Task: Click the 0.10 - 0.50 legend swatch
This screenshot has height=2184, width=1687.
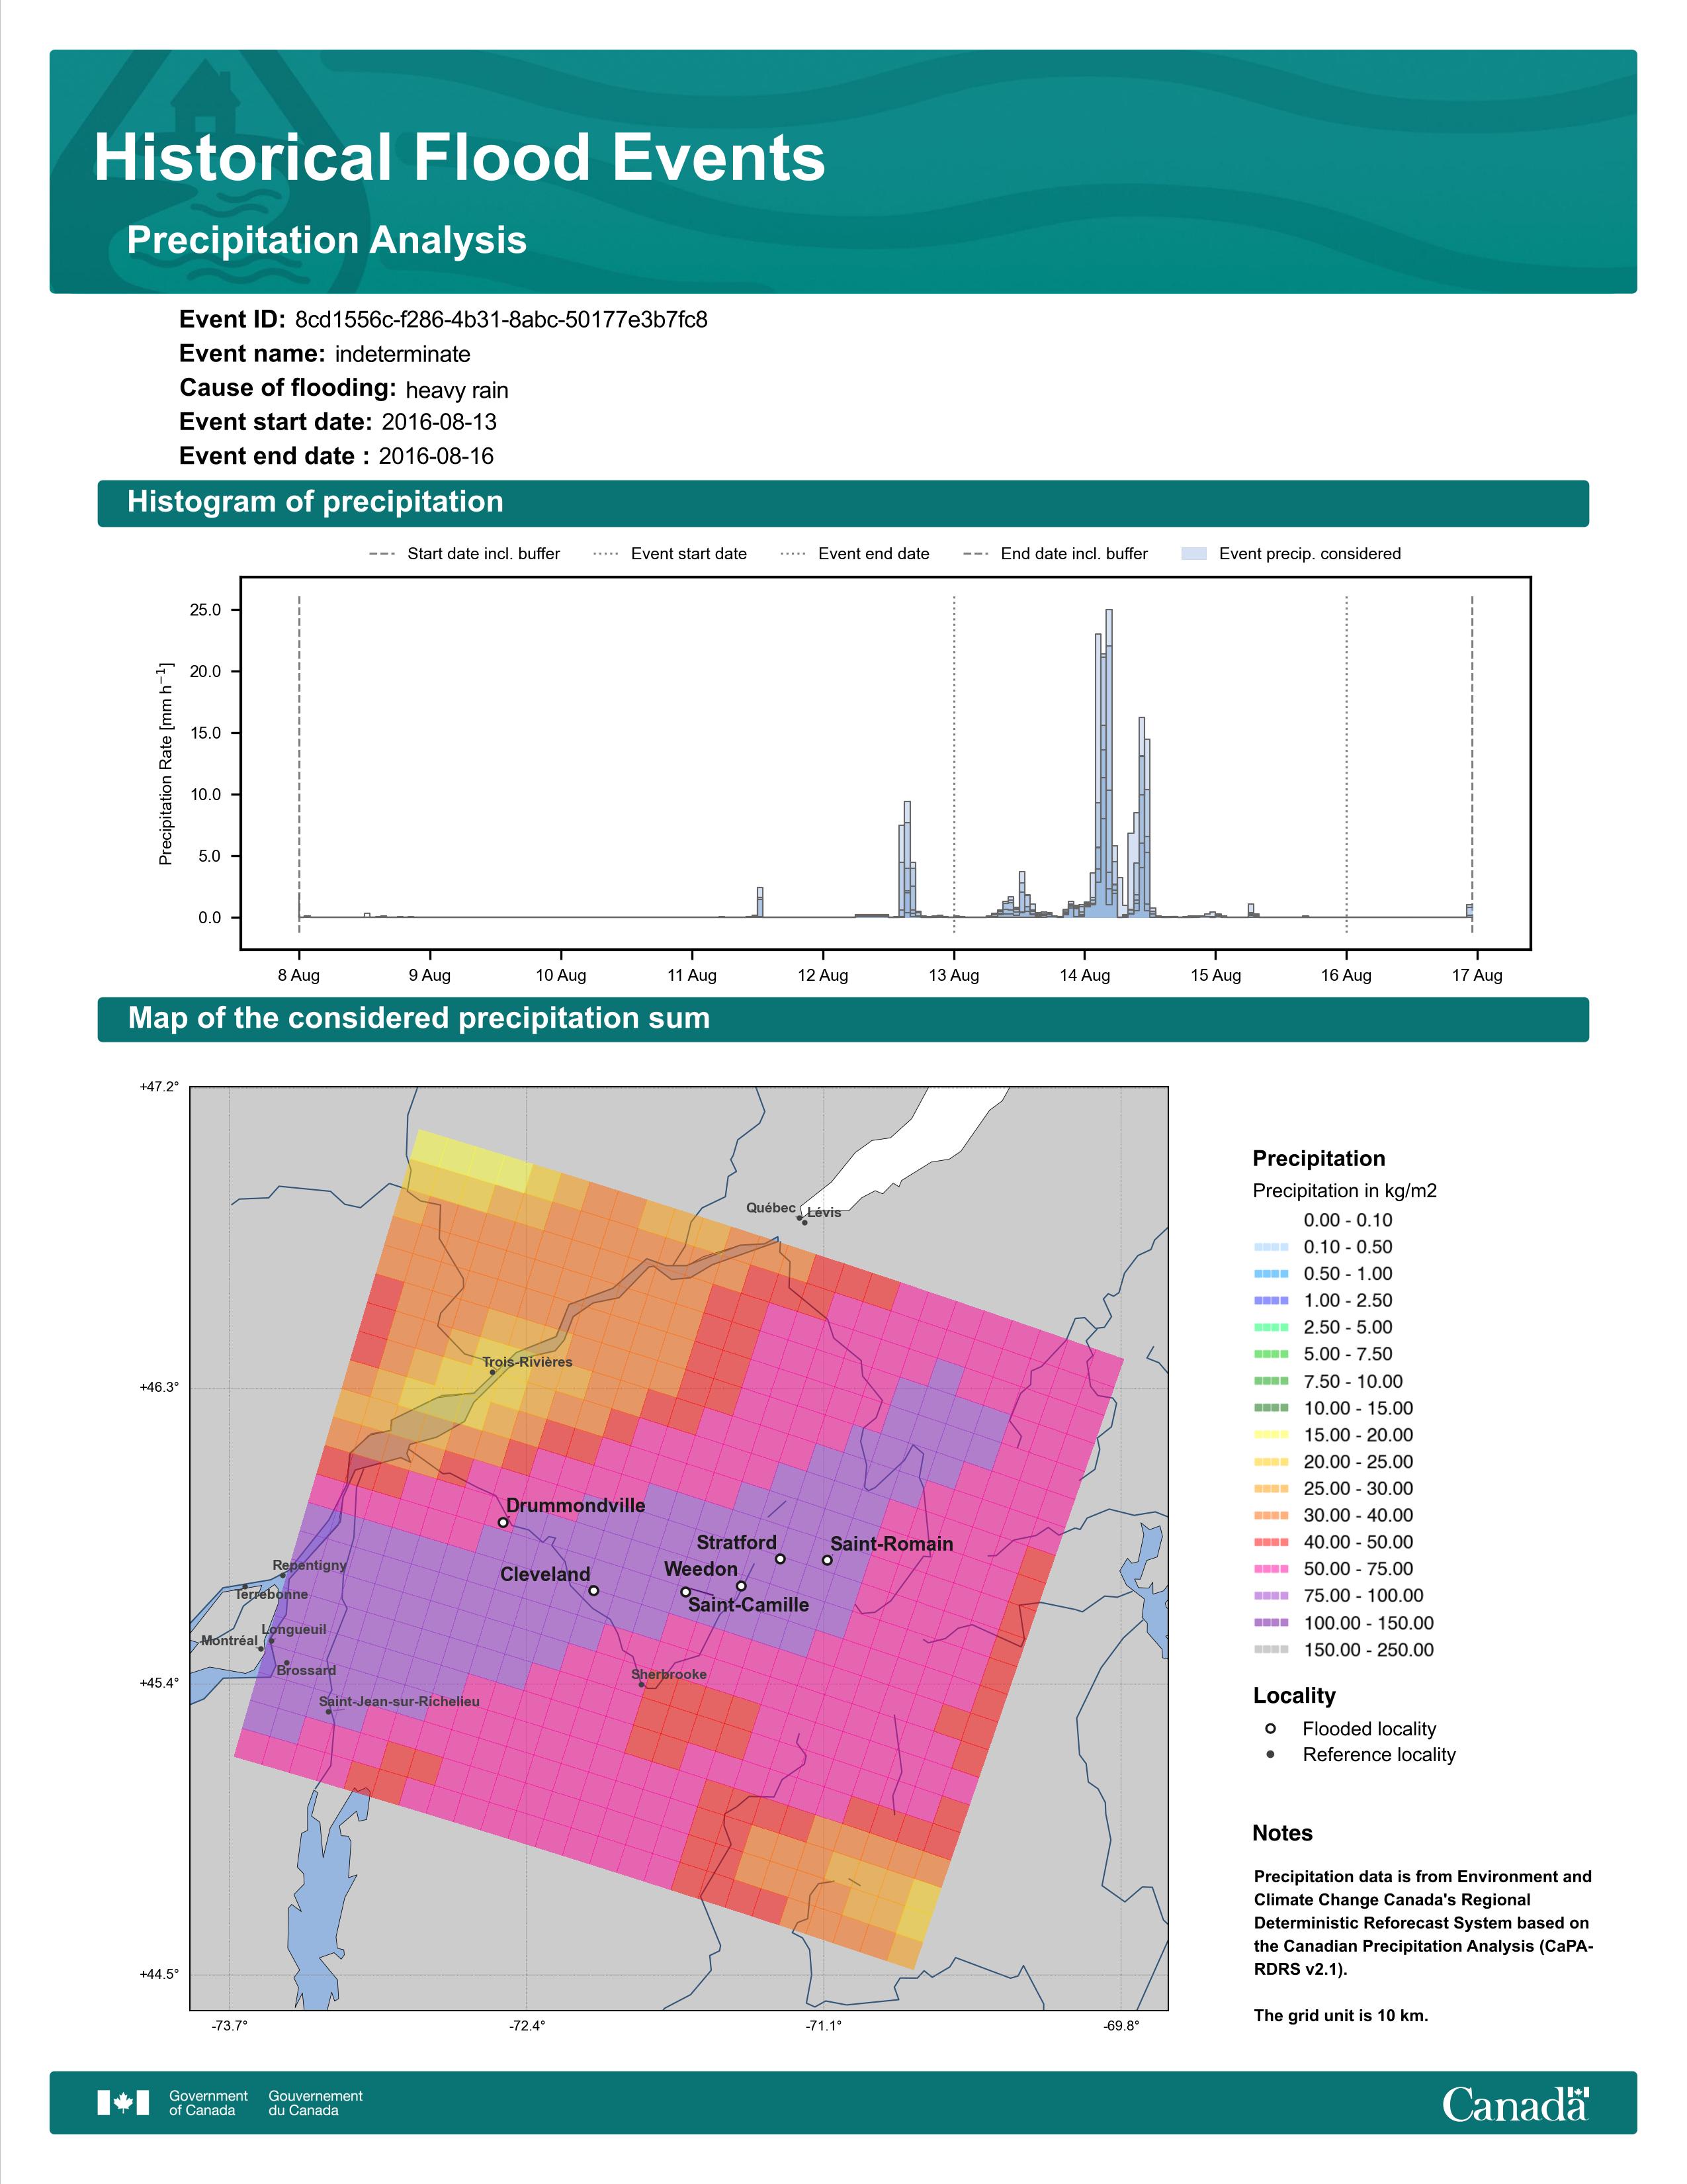Action: [x=1270, y=1247]
